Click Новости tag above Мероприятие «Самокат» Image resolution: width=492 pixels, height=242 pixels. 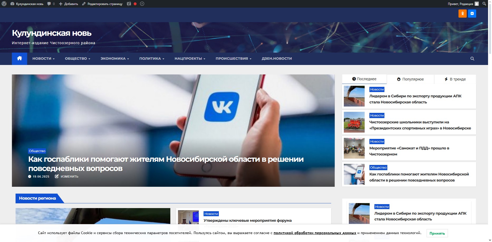tap(377, 142)
